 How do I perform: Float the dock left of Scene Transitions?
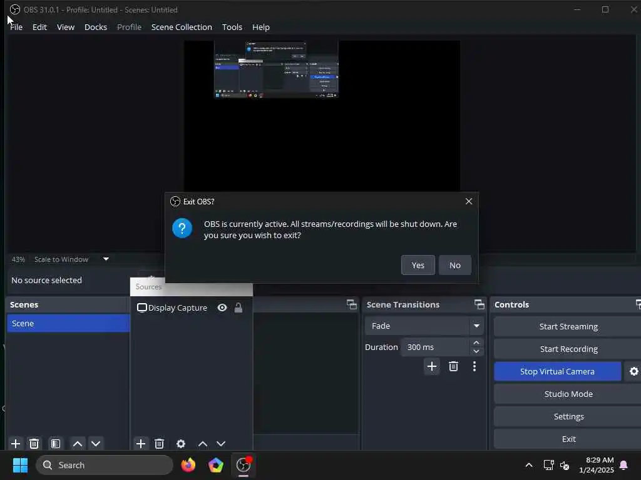click(x=352, y=304)
